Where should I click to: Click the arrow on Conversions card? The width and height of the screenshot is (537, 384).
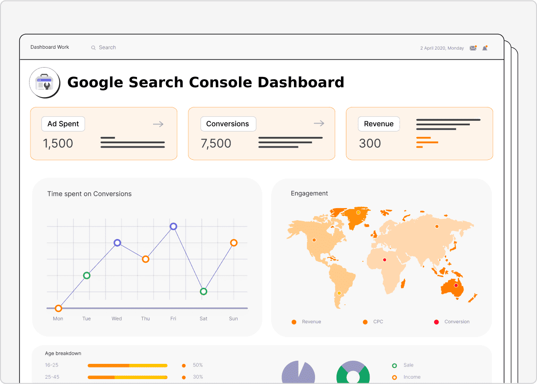click(319, 123)
